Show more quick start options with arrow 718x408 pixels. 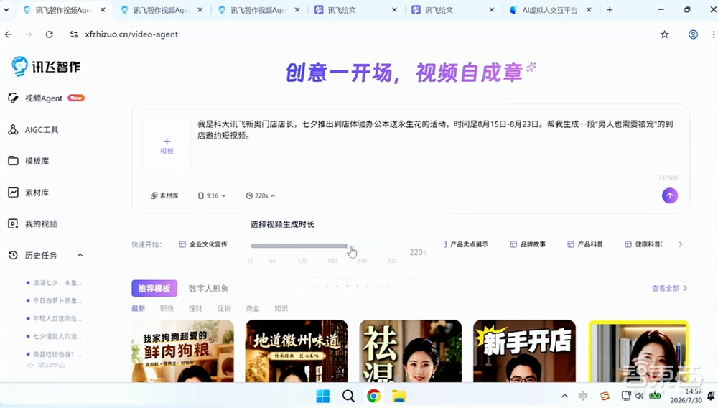pos(681,244)
